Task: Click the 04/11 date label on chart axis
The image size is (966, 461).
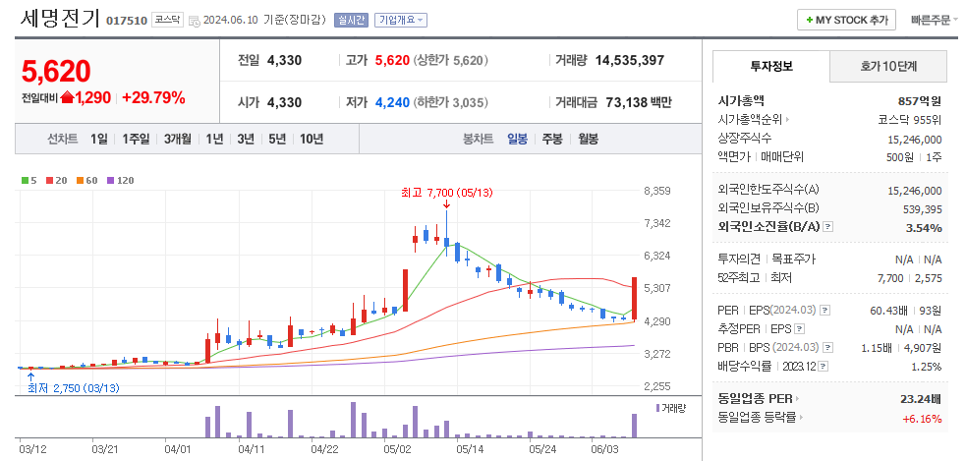Action: [x=251, y=448]
